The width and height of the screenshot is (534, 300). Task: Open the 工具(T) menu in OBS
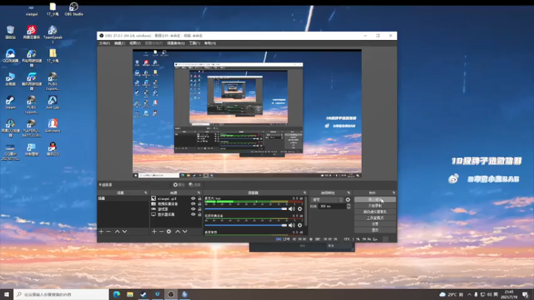194,43
